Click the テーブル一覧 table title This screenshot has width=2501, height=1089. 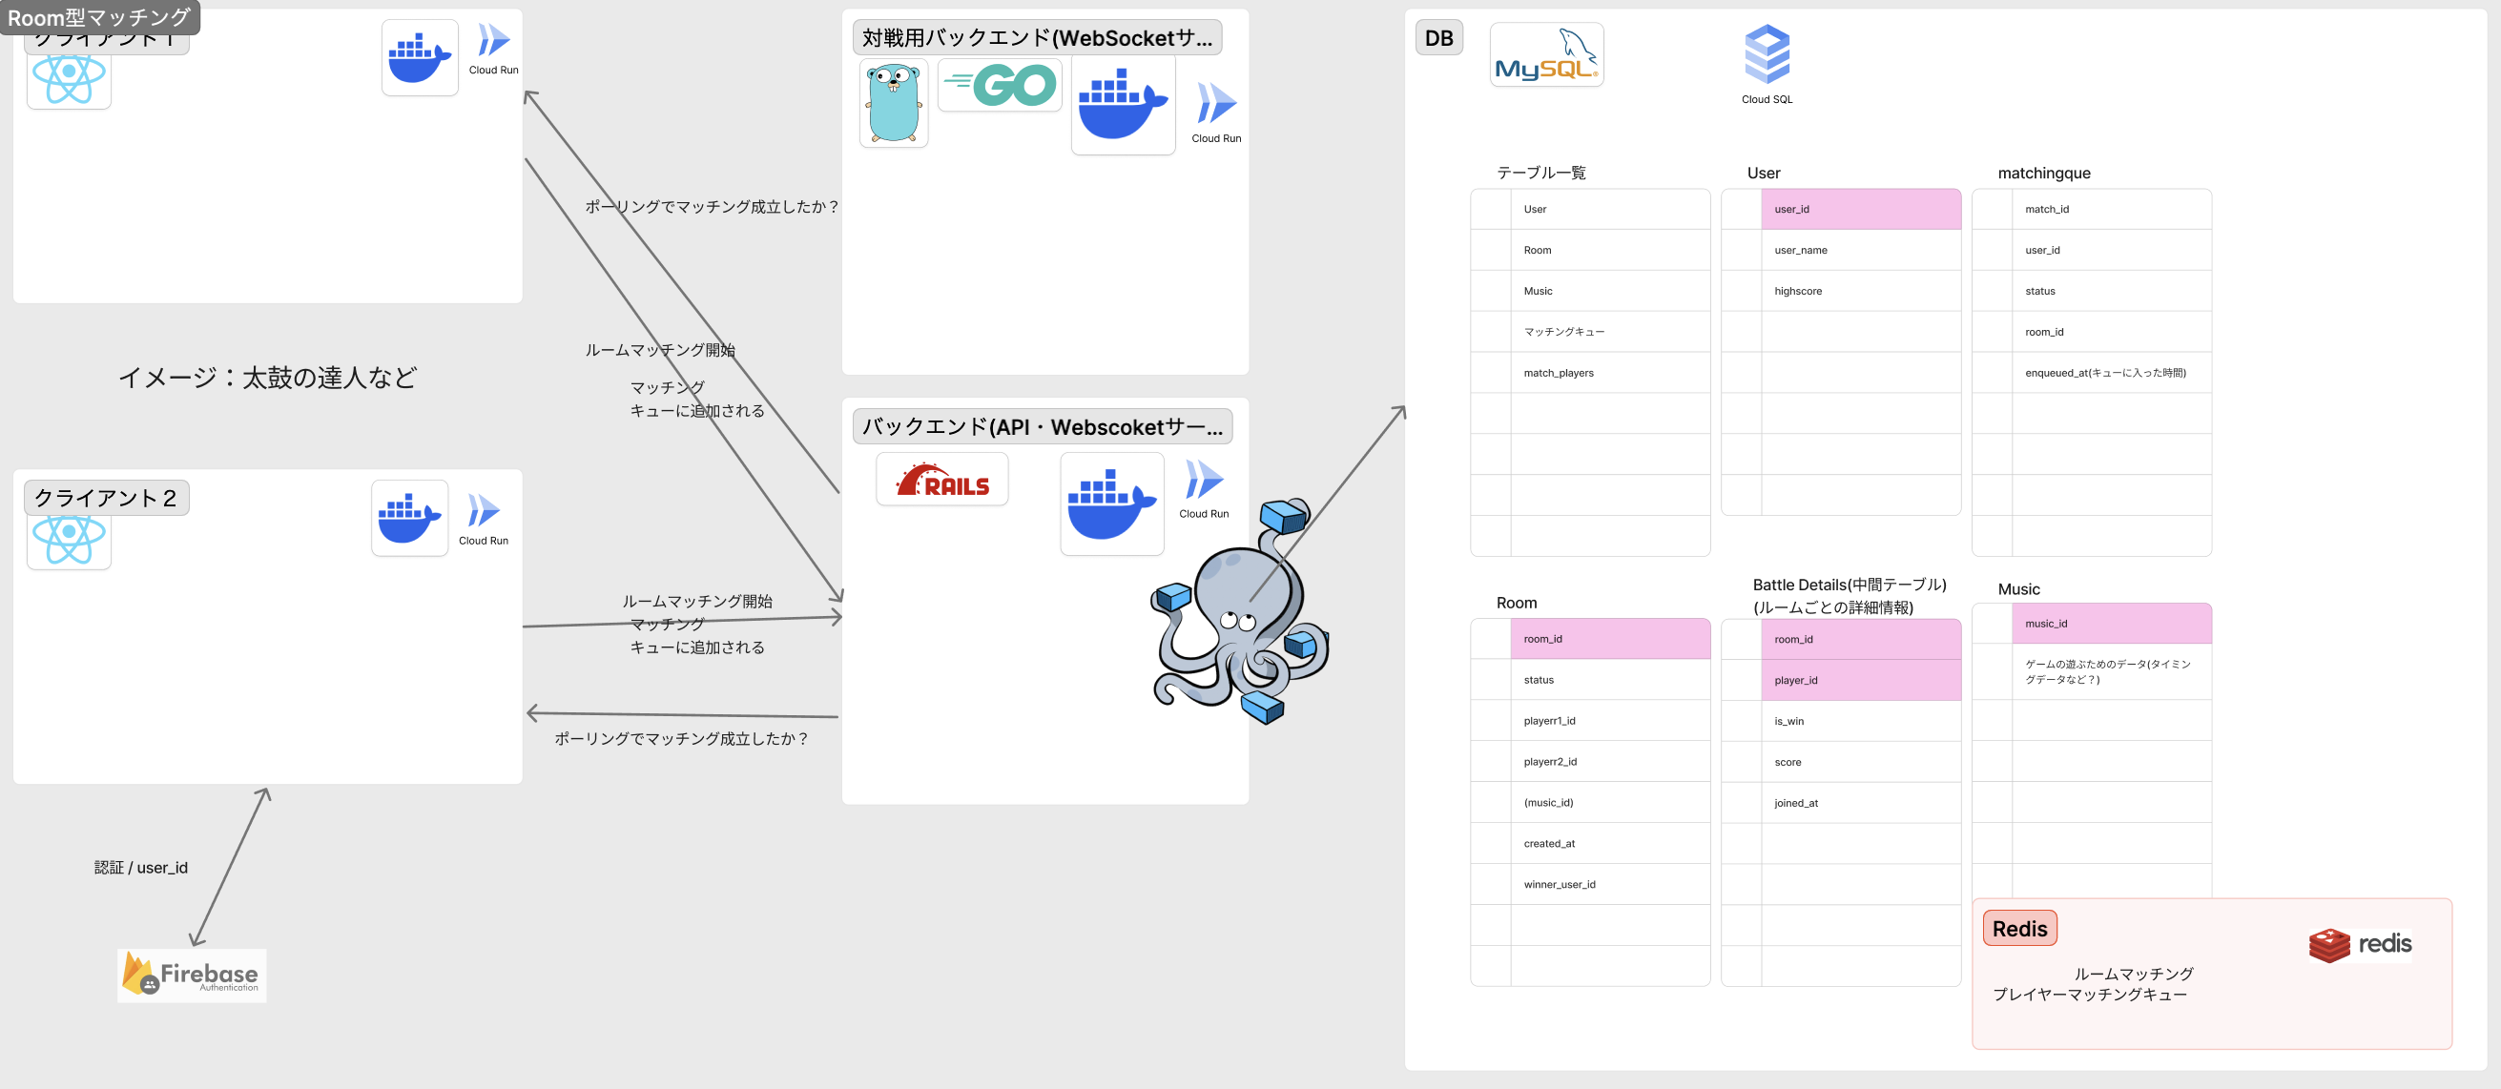(x=1540, y=173)
